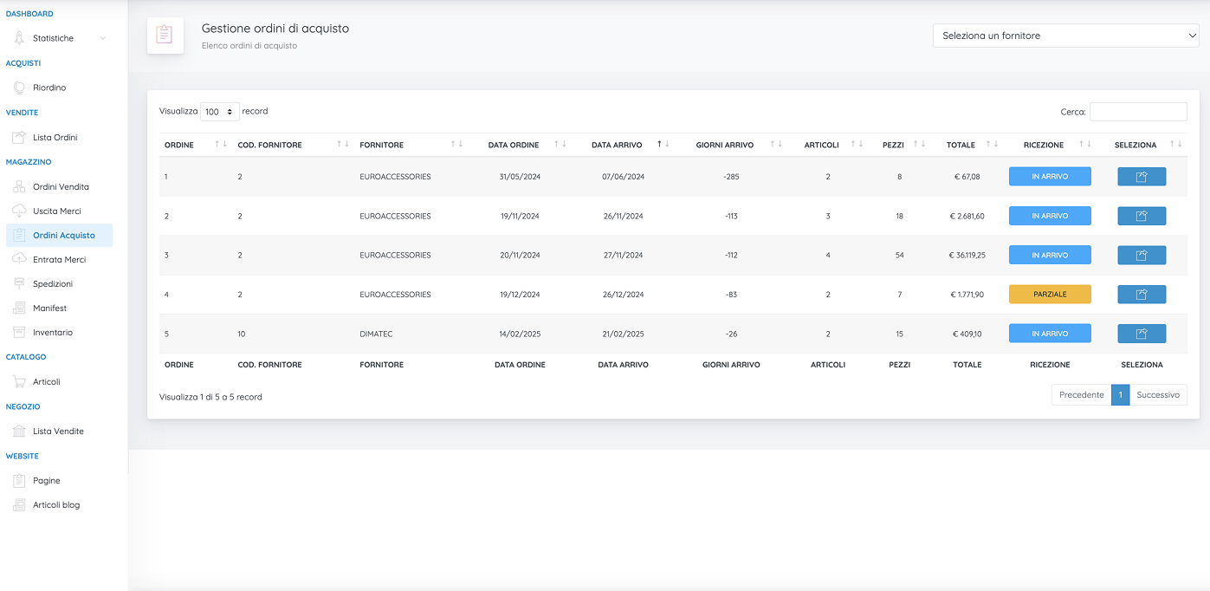1210x591 pixels.
Task: Click select icon button for DIMATEC order
Action: [x=1141, y=334]
